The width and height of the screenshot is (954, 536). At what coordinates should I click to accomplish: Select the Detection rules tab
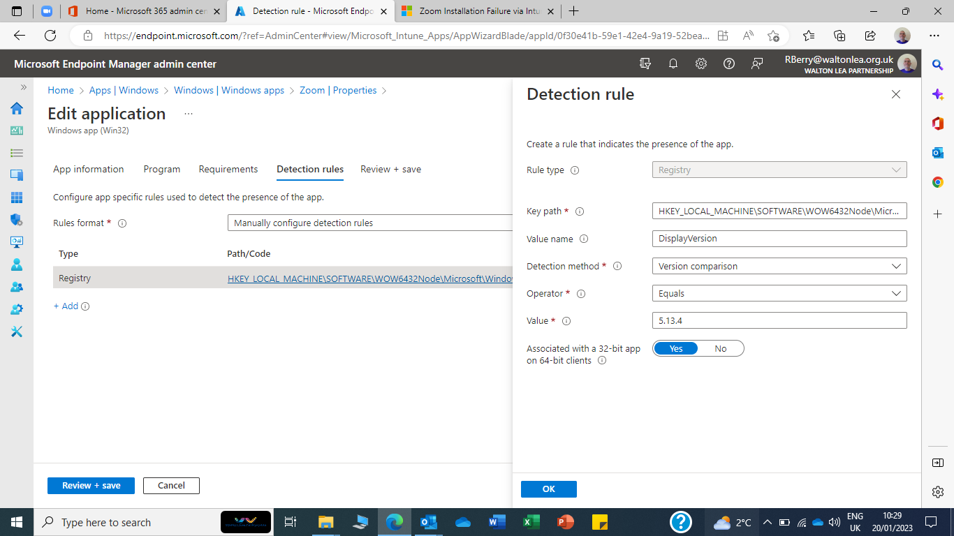(310, 169)
